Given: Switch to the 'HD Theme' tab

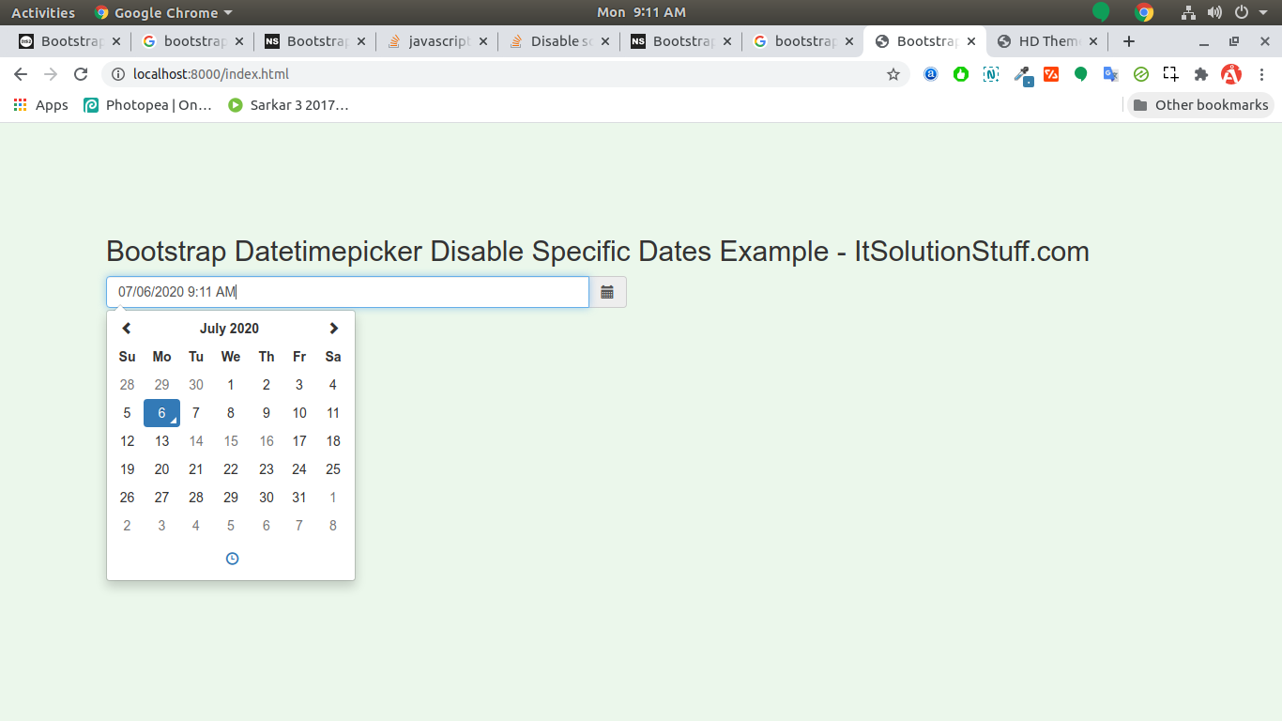Looking at the screenshot, I should [1045, 41].
